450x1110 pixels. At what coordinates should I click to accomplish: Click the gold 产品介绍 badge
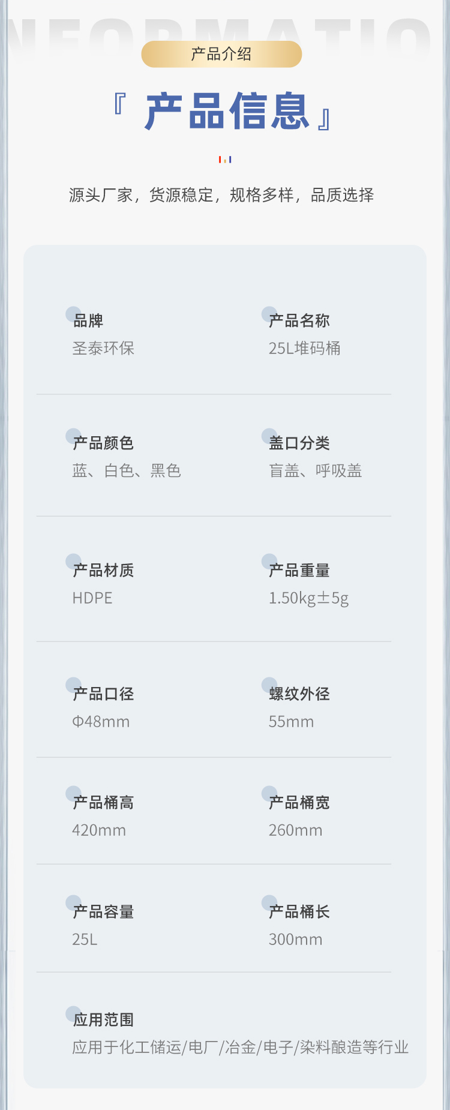click(x=221, y=54)
